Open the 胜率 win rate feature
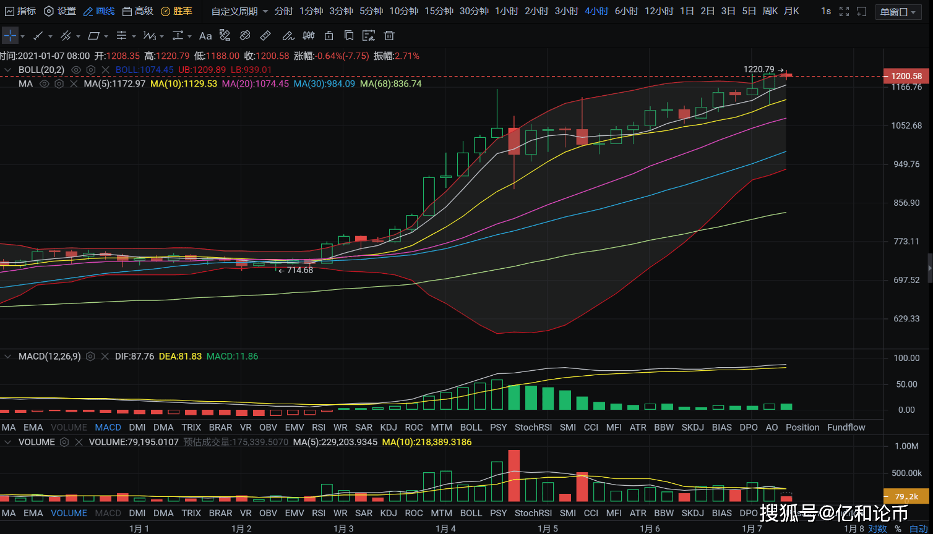Screen dimensions: 933x534 (176, 11)
